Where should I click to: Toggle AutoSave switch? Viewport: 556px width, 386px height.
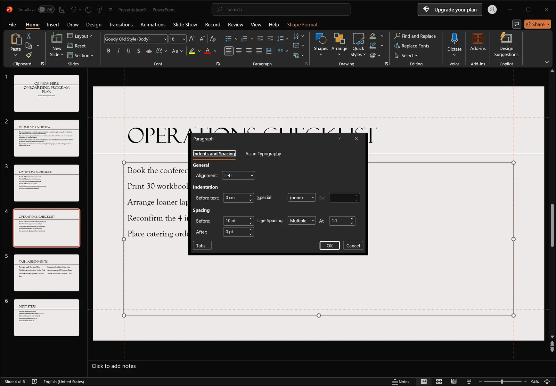coord(46,10)
